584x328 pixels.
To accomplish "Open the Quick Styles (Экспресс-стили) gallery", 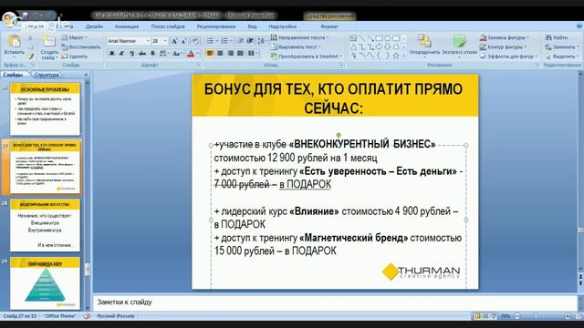I will (x=460, y=46).
